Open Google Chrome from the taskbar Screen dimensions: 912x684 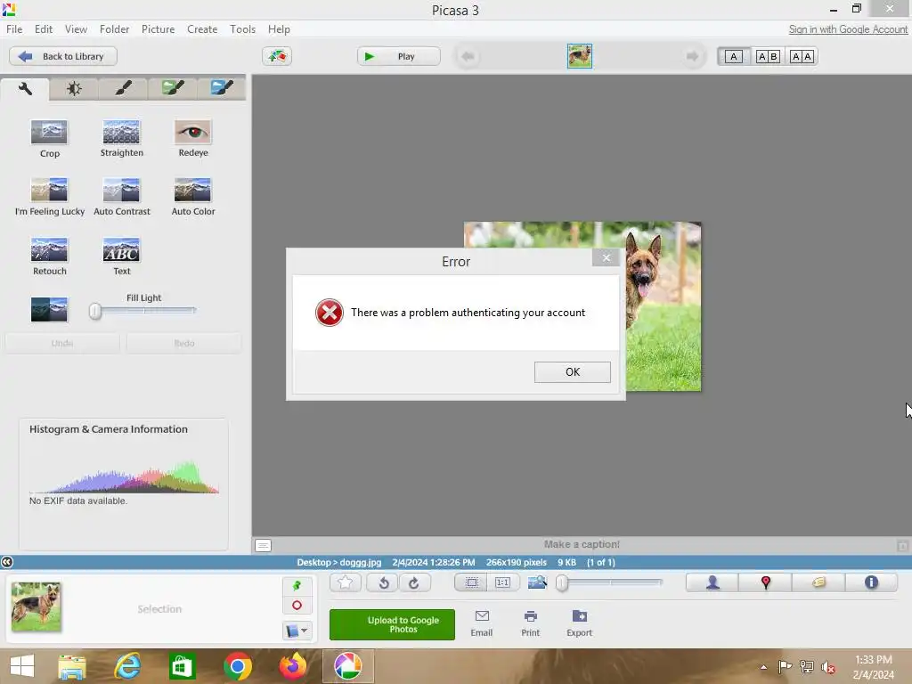[x=237, y=666]
